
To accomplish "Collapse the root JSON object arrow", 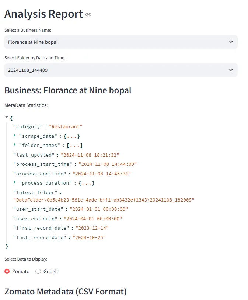I will pos(7,117).
